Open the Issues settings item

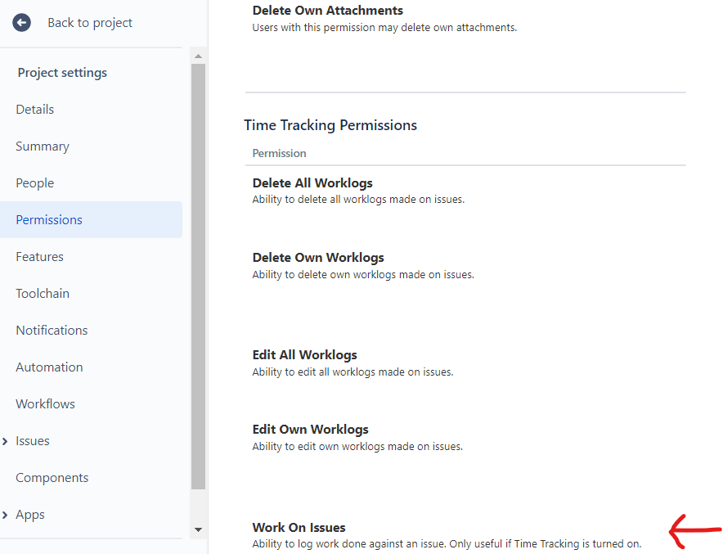32,441
